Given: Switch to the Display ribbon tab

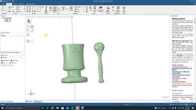Looking at the screenshot, I should (15, 4).
